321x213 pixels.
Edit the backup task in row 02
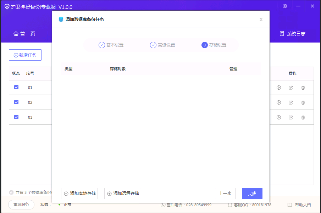(291, 102)
